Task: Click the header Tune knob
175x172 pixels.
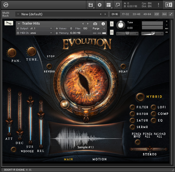Action: coord(121,25)
